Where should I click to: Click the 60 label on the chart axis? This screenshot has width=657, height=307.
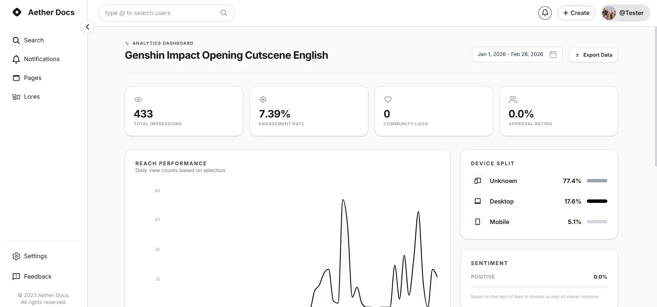pos(157,191)
